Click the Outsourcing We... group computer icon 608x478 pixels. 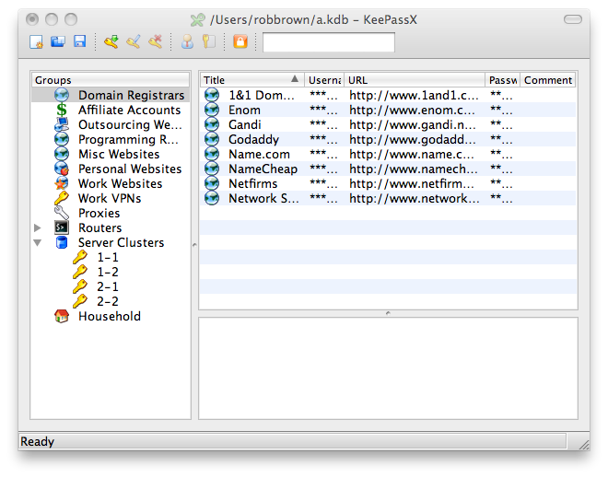click(62, 124)
